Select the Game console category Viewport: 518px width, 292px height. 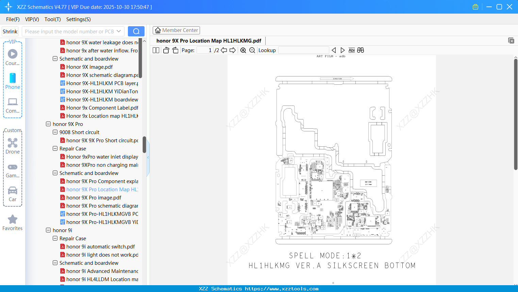[13, 171]
